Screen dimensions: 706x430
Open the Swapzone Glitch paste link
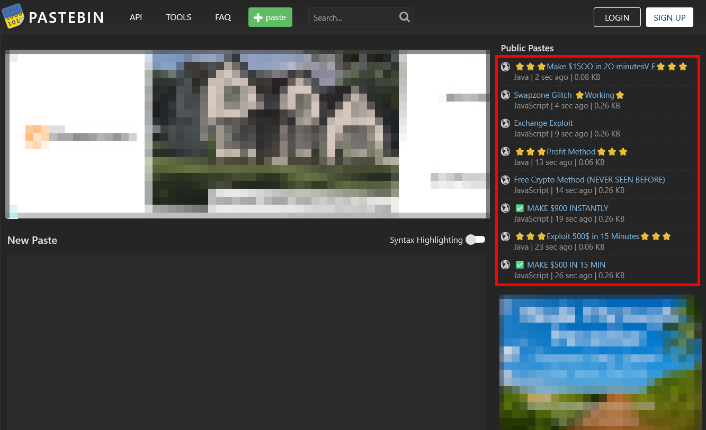[543, 95]
